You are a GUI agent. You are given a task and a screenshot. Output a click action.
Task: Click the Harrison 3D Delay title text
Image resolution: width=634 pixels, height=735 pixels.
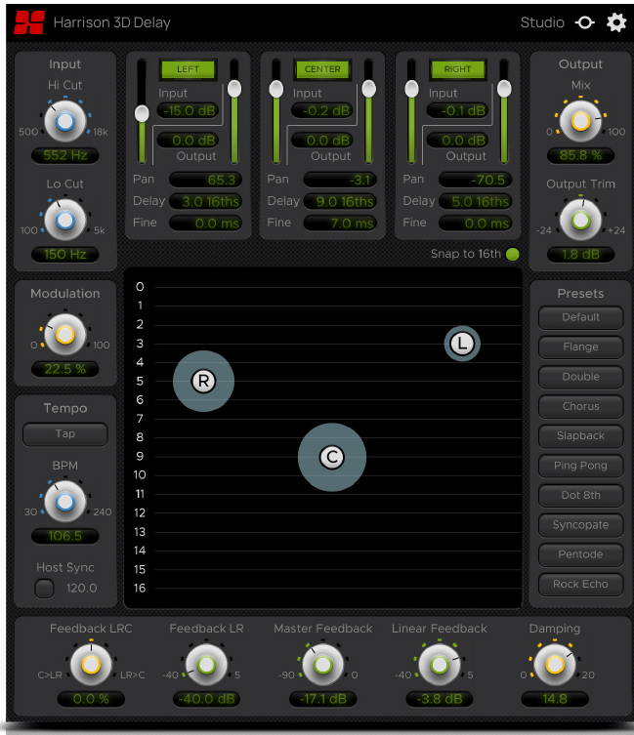111,22
